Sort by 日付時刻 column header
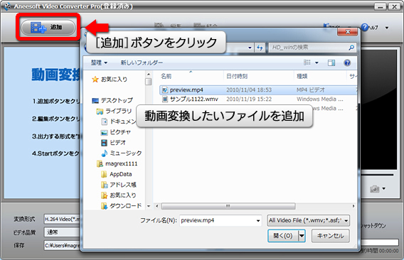The height and width of the screenshot is (260, 404). tap(237, 76)
